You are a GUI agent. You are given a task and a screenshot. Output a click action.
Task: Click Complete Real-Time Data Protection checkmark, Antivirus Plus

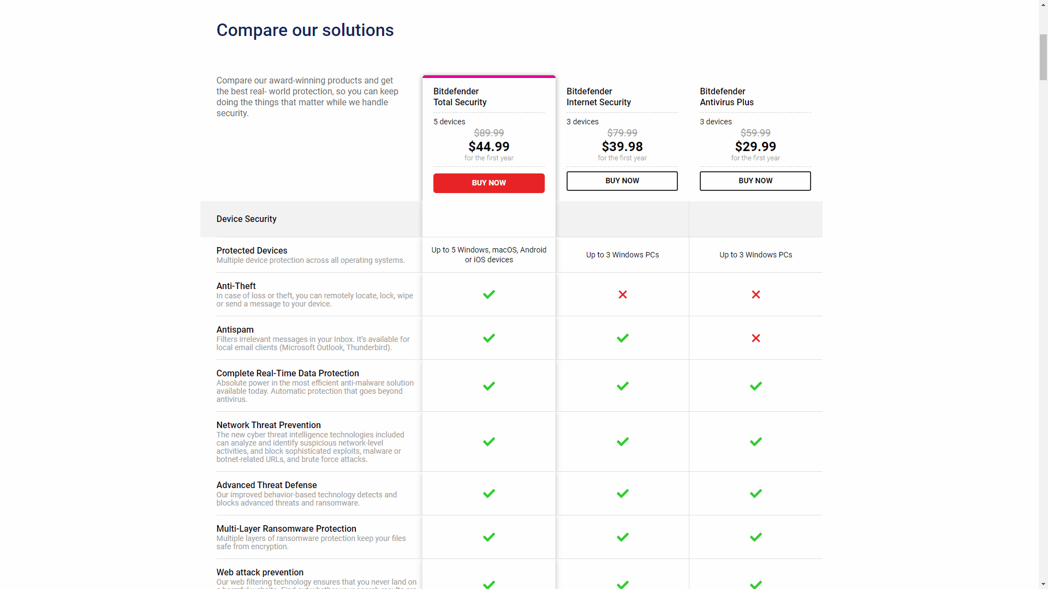point(755,386)
